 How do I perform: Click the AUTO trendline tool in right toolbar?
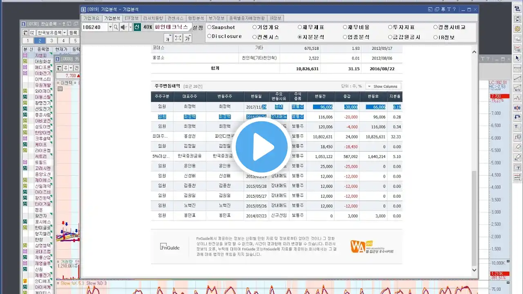tap(517, 88)
